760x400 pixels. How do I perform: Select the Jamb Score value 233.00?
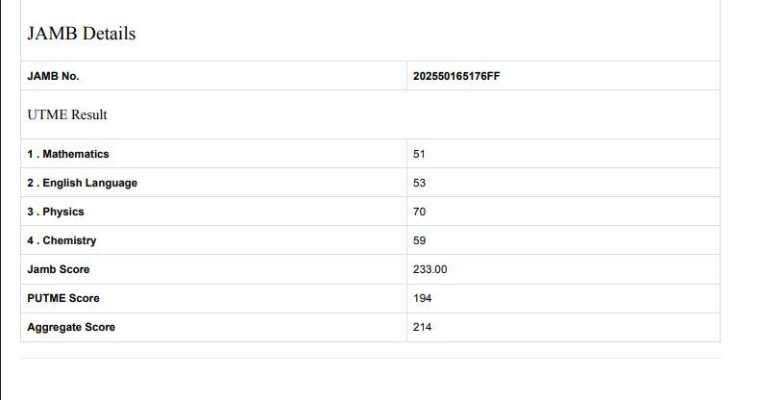point(429,269)
